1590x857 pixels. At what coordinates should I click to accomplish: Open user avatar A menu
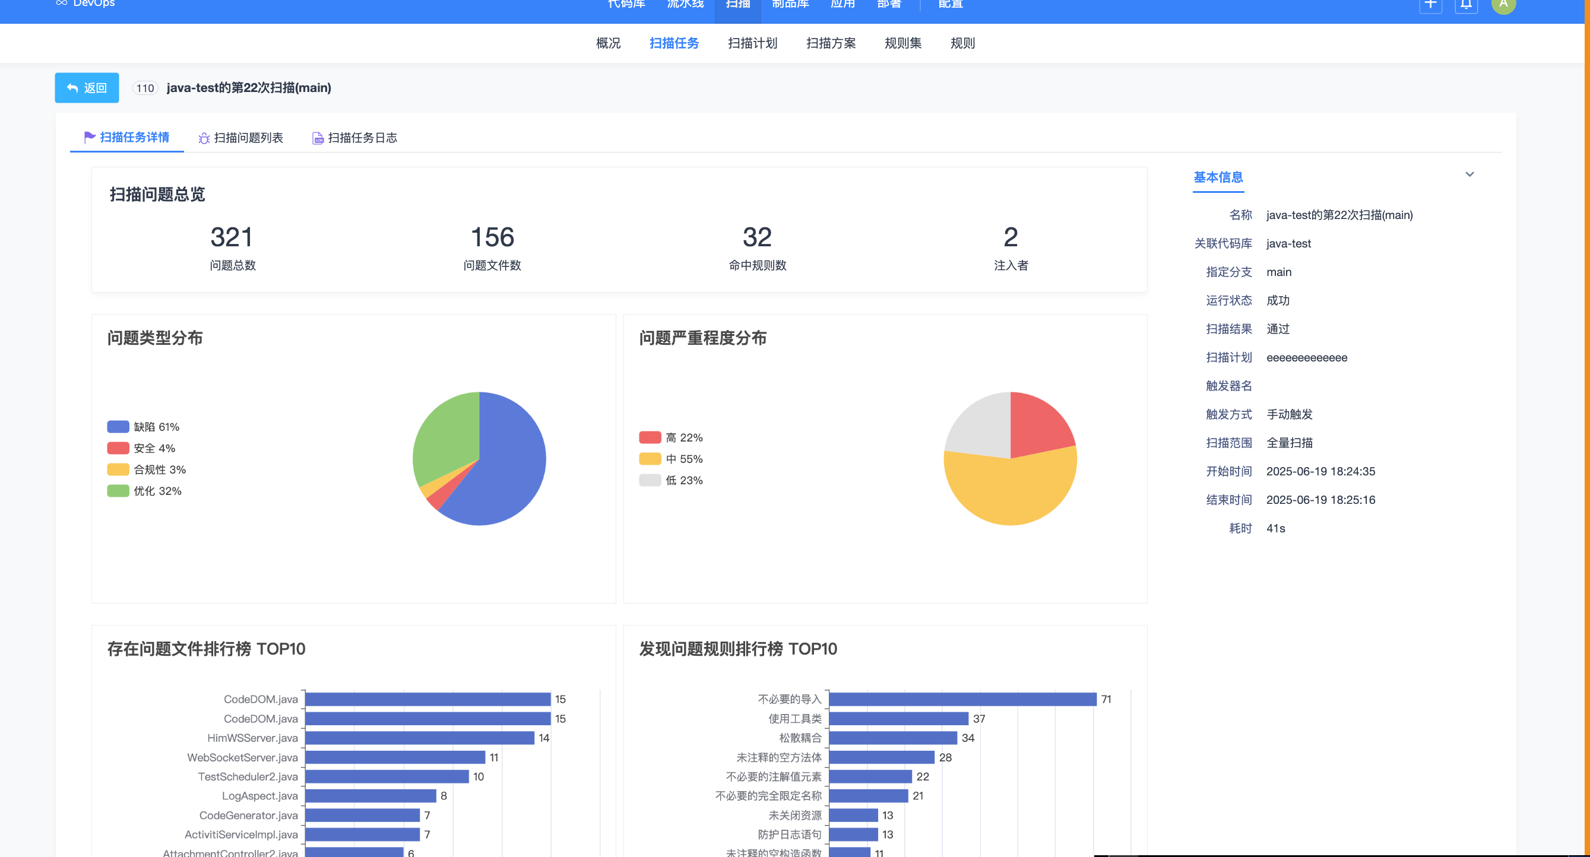click(x=1503, y=5)
